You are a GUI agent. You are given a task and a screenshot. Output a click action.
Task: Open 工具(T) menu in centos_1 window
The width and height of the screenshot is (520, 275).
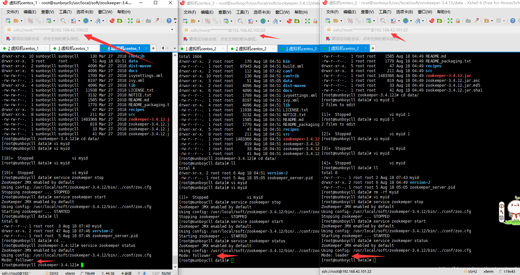pyautogui.click(x=65, y=12)
